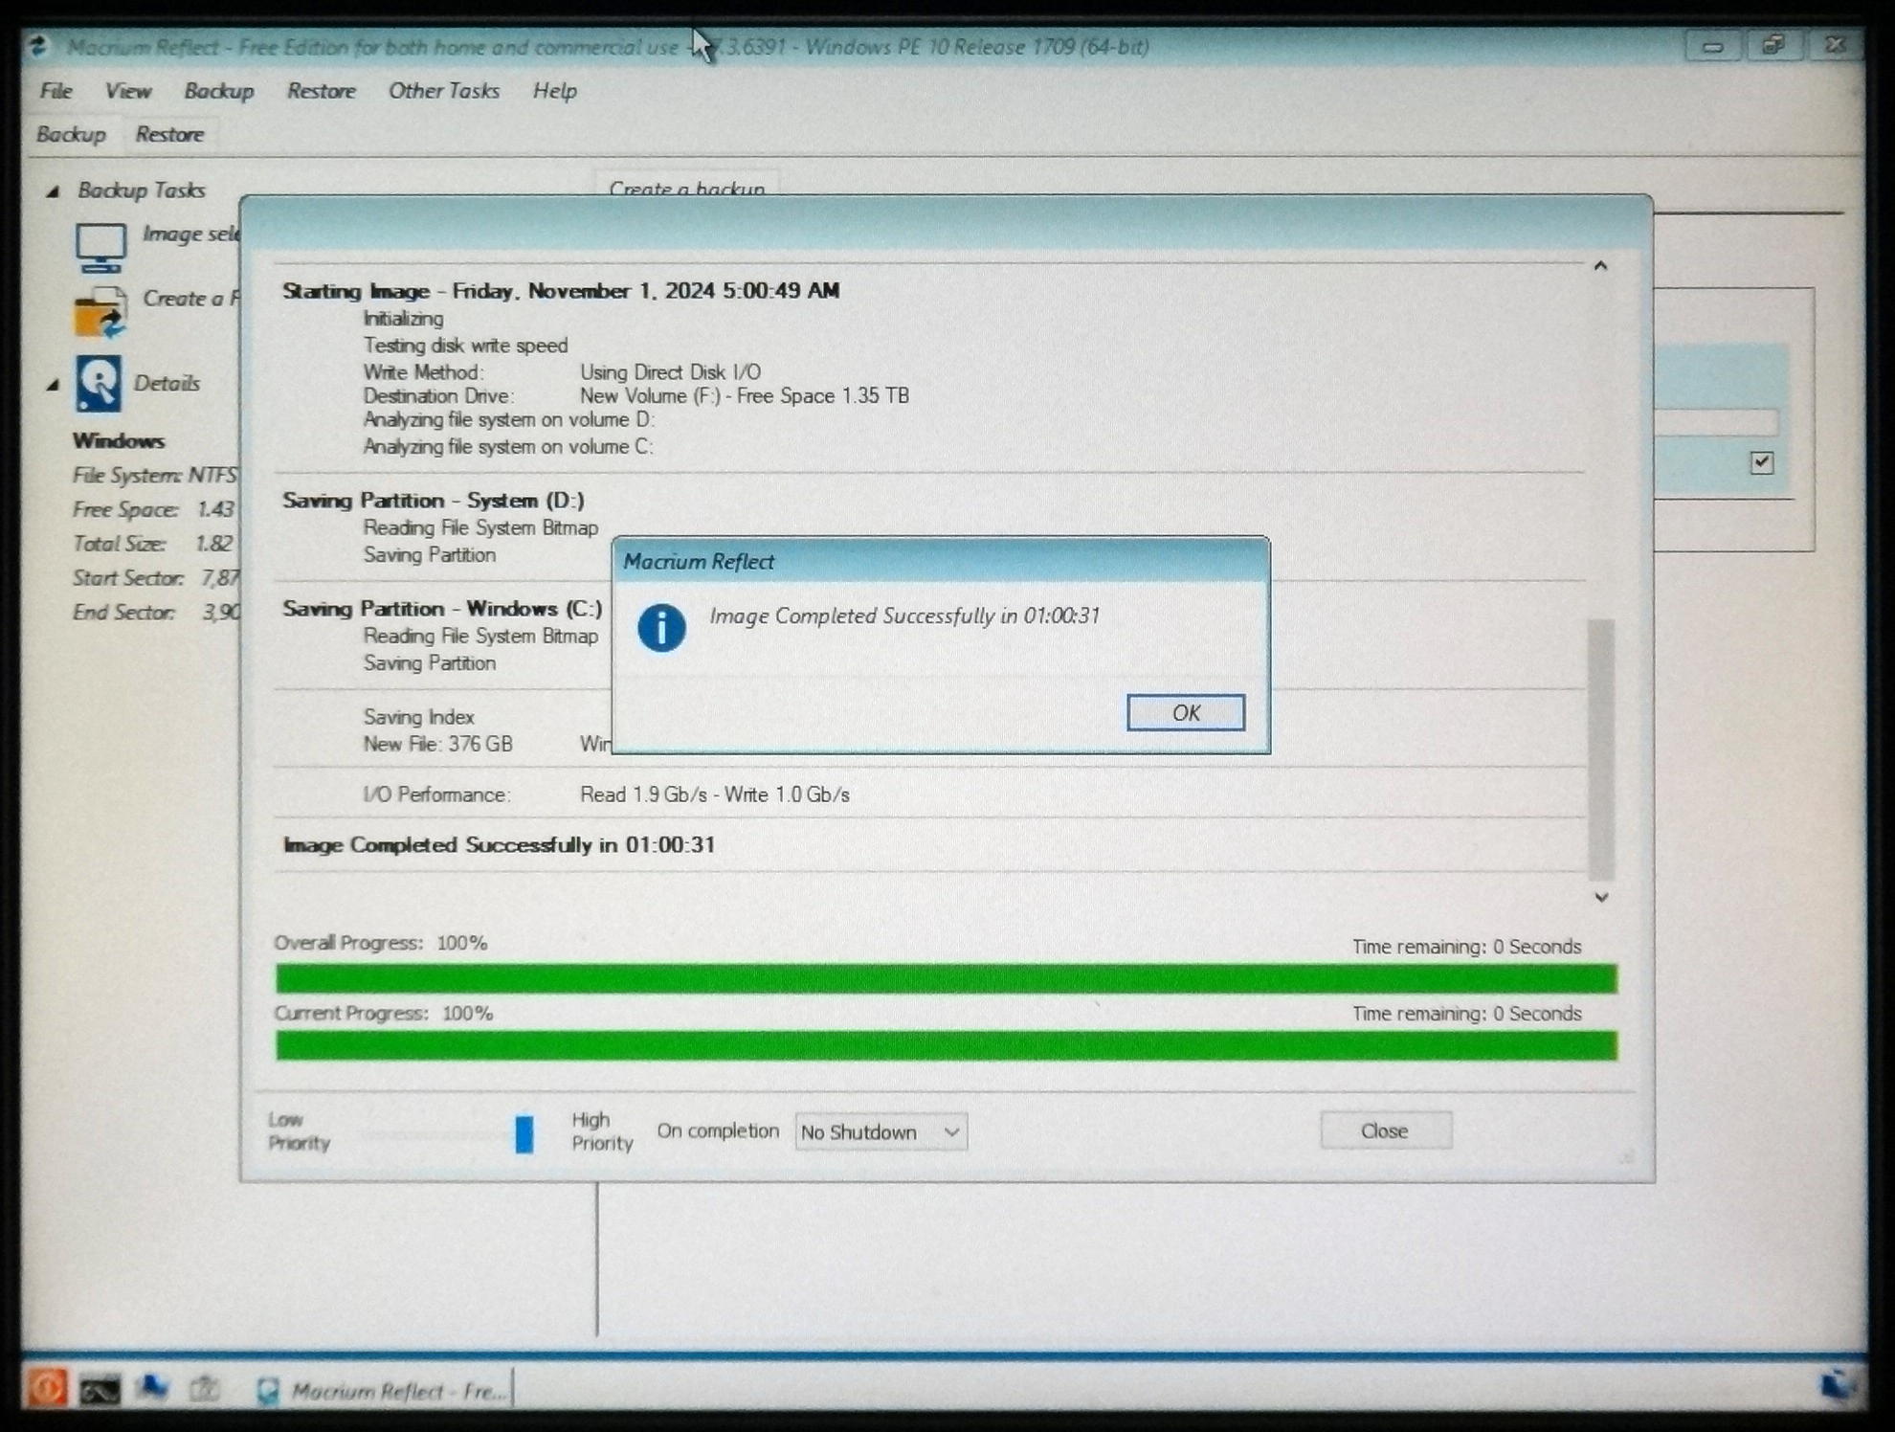Click the system tray network icon
Screen dimensions: 1895x1432
(x=1836, y=1385)
